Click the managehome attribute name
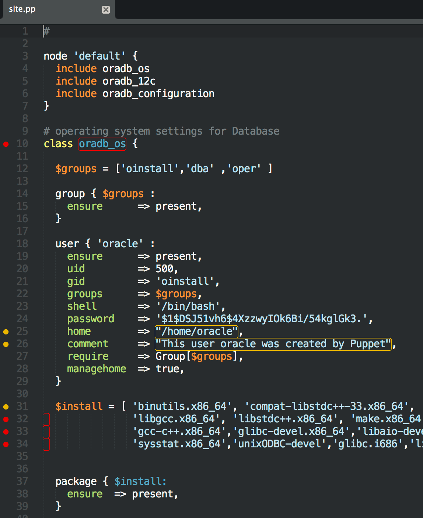This screenshot has width=423, height=518. click(x=97, y=369)
